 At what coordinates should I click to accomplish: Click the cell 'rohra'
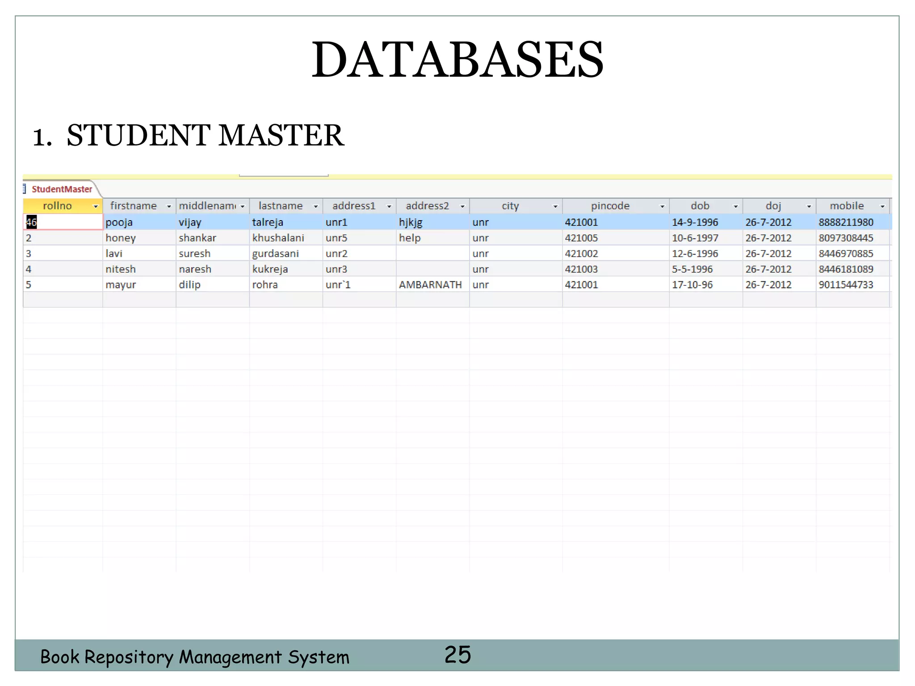click(x=286, y=284)
